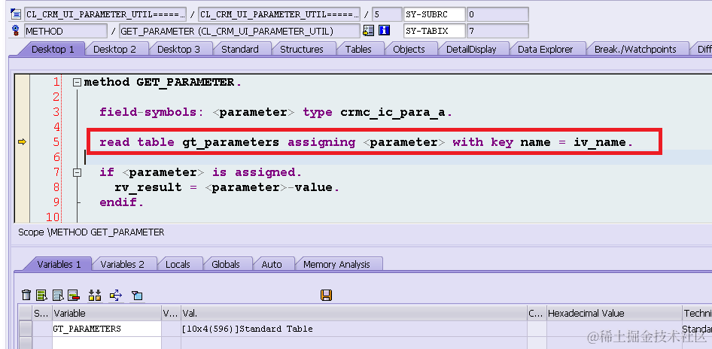Click the [10x4(596)]Standard Table value cell
Image resolution: width=712 pixels, height=349 pixels.
coord(354,329)
